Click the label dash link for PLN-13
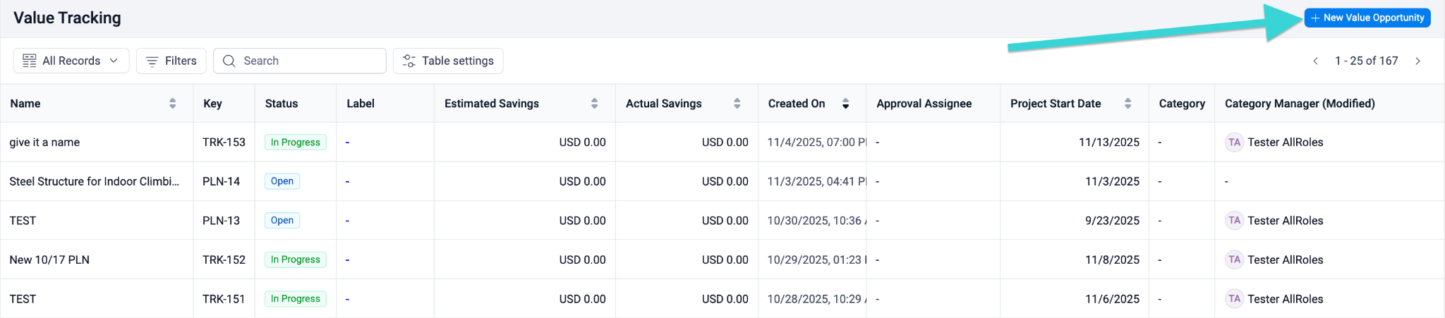1445x318 pixels. 347,221
